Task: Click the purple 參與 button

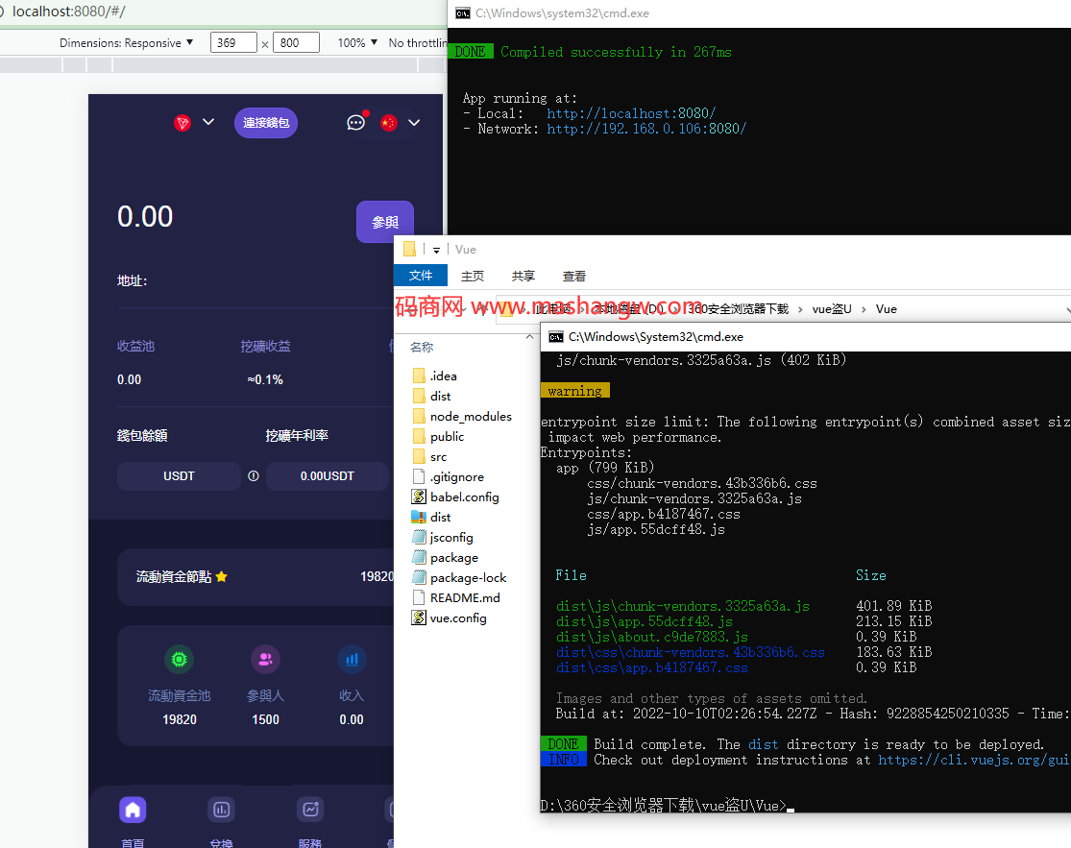Action: tap(384, 222)
